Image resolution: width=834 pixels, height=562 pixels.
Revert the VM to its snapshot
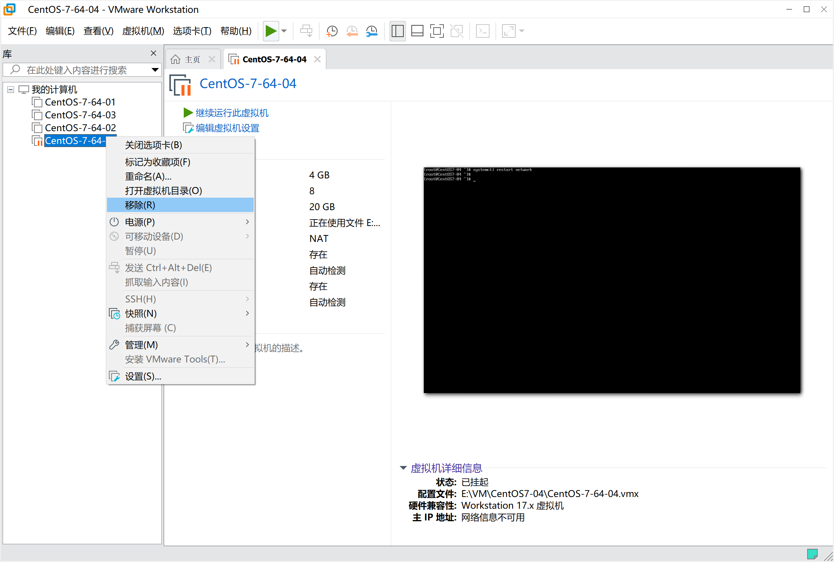[352, 31]
